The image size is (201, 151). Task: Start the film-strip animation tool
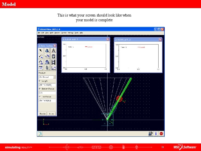[53, 62]
